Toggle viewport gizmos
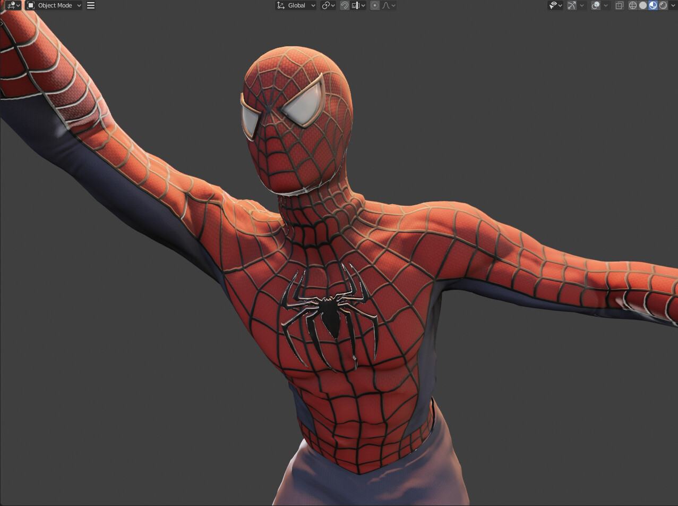 pyautogui.click(x=572, y=5)
